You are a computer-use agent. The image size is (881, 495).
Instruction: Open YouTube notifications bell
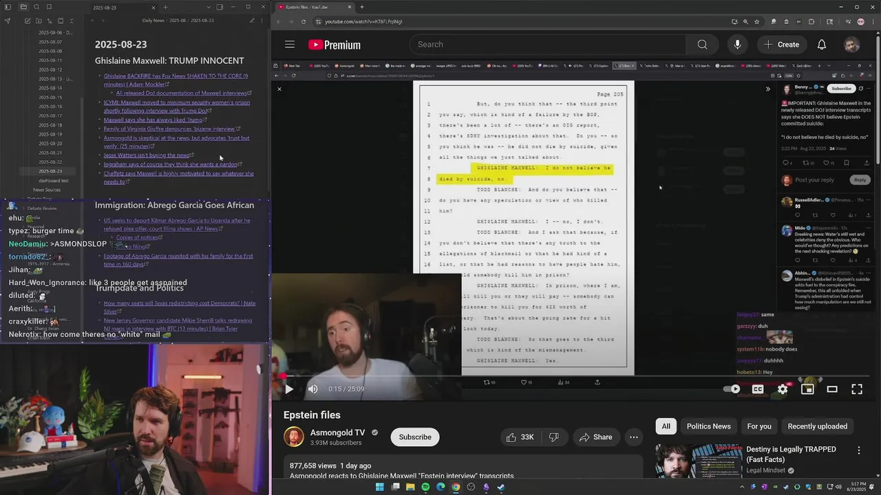822,45
